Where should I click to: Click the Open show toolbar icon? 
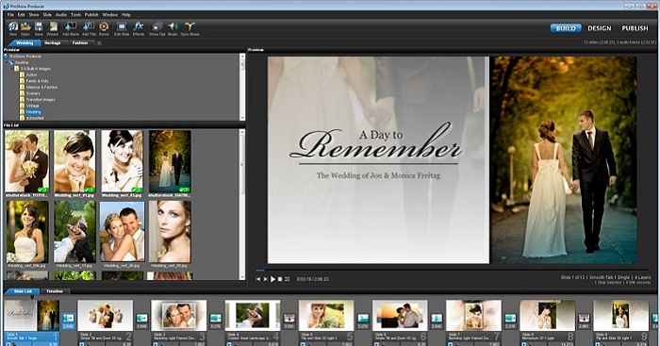(x=25, y=27)
